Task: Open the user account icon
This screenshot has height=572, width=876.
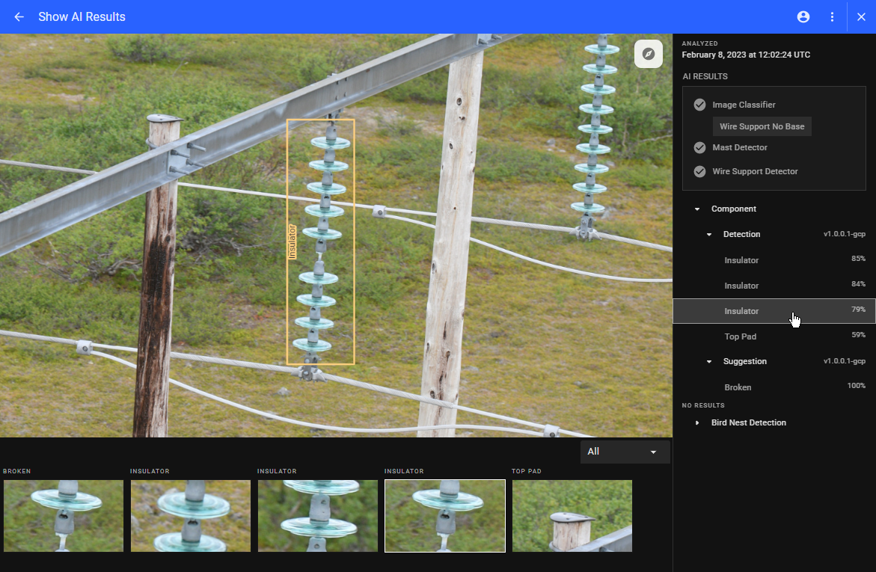Action: [x=803, y=16]
